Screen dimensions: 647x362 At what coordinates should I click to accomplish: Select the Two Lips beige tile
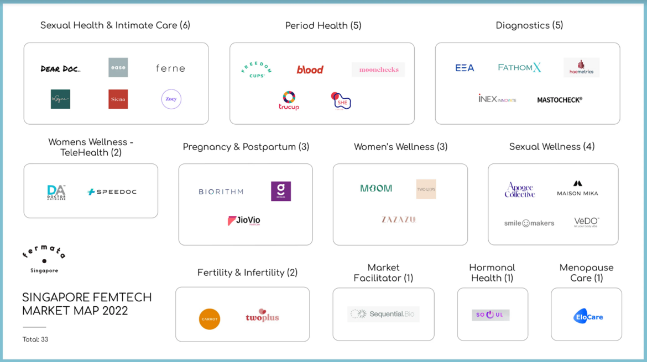pos(426,189)
